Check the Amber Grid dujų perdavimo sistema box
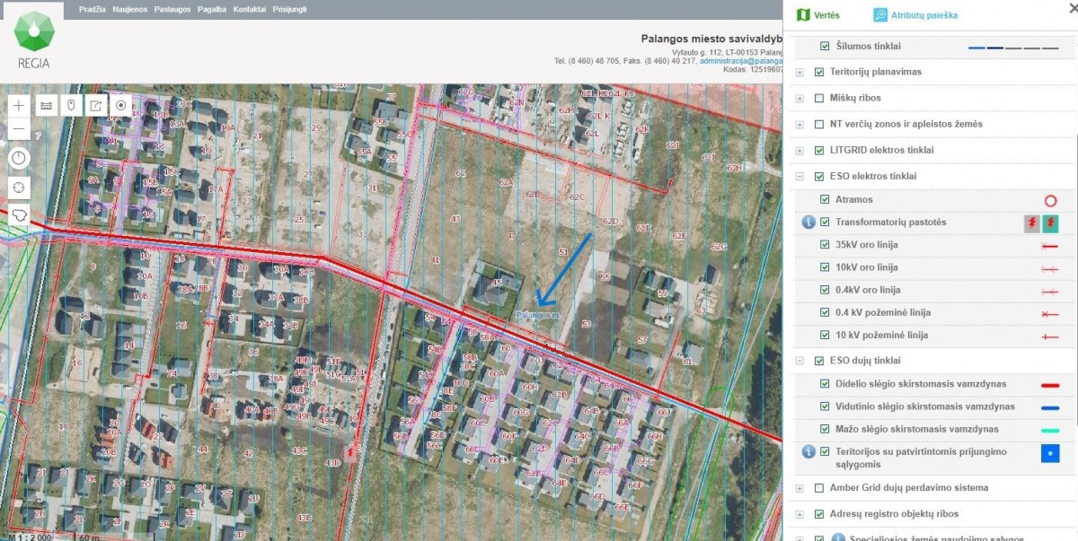1078x541 pixels. point(819,488)
